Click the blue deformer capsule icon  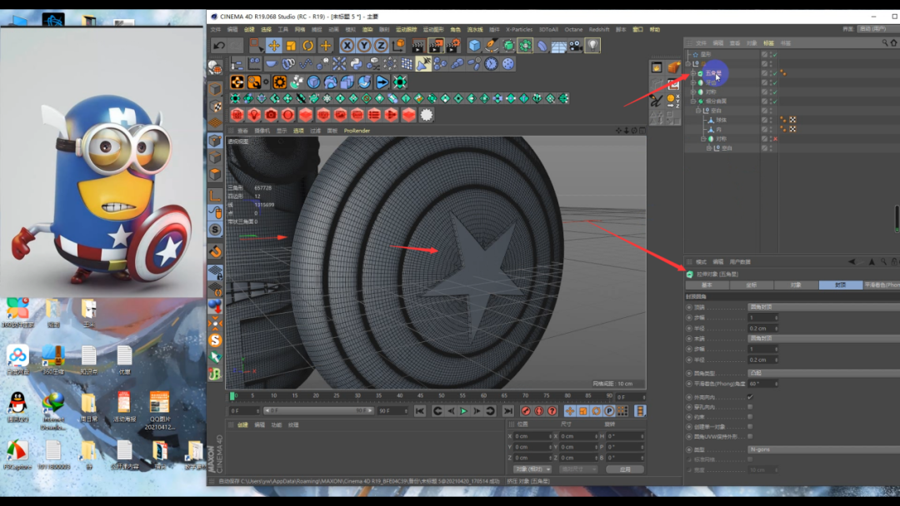542,45
